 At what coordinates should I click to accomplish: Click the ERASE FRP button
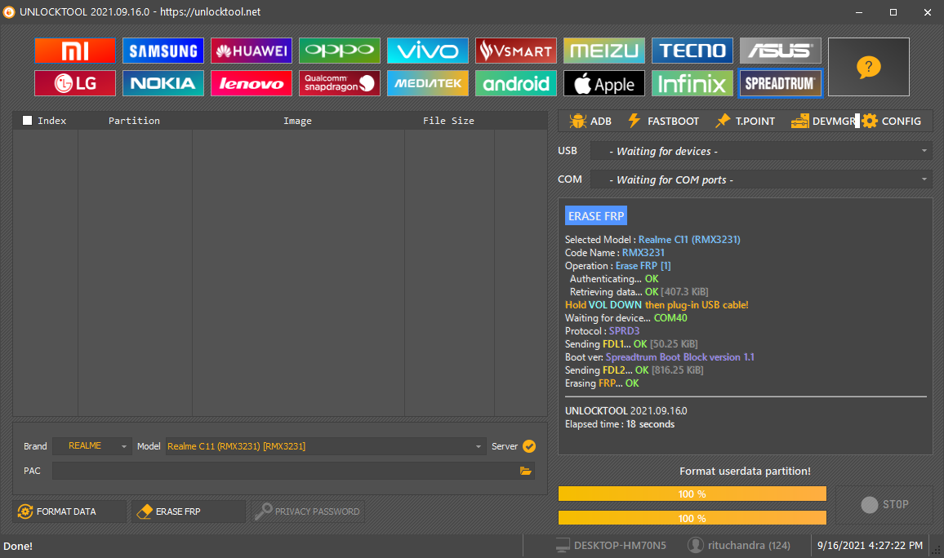pos(189,511)
